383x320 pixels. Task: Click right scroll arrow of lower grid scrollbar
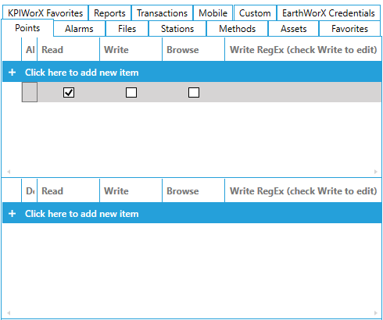375,313
